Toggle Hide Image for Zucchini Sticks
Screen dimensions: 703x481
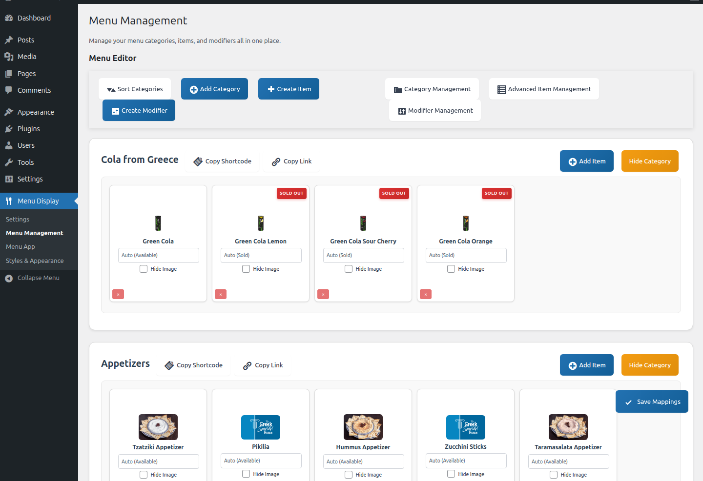click(451, 473)
